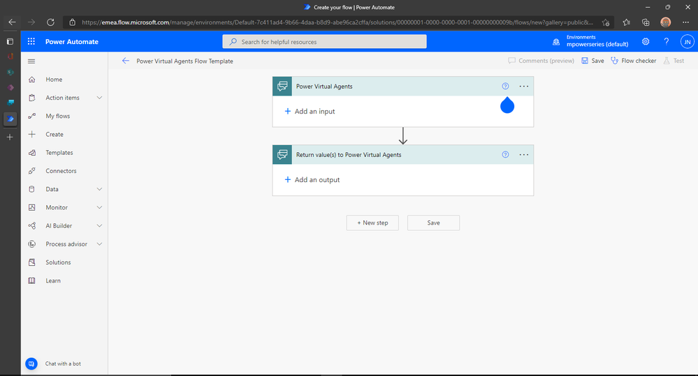The image size is (698, 376).
Task: Open the help question mark in header
Action: [667, 41]
